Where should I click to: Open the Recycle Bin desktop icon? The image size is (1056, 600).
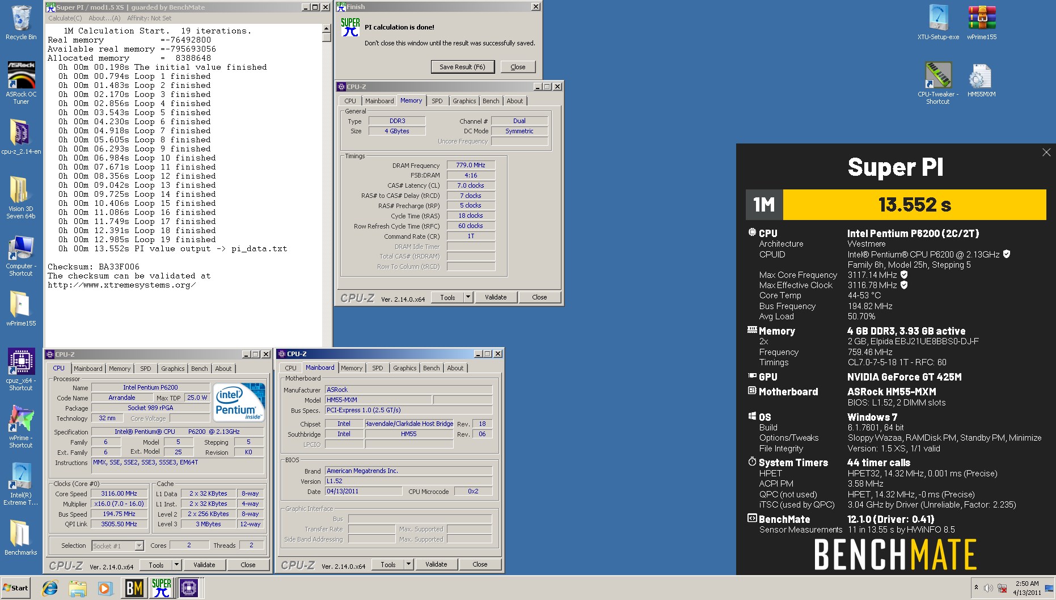click(x=21, y=22)
